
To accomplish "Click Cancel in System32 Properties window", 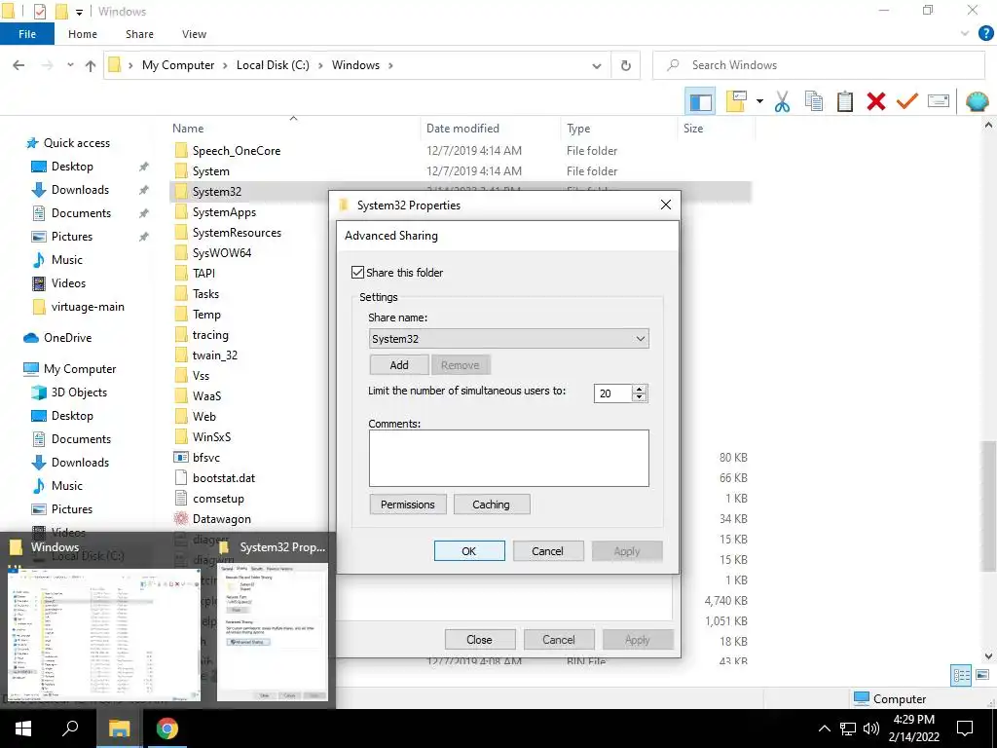I will pyautogui.click(x=559, y=640).
